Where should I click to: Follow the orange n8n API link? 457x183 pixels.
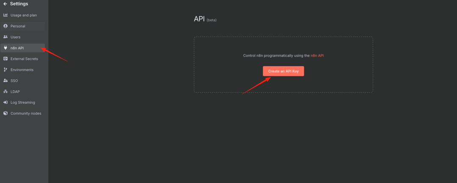pyautogui.click(x=317, y=56)
